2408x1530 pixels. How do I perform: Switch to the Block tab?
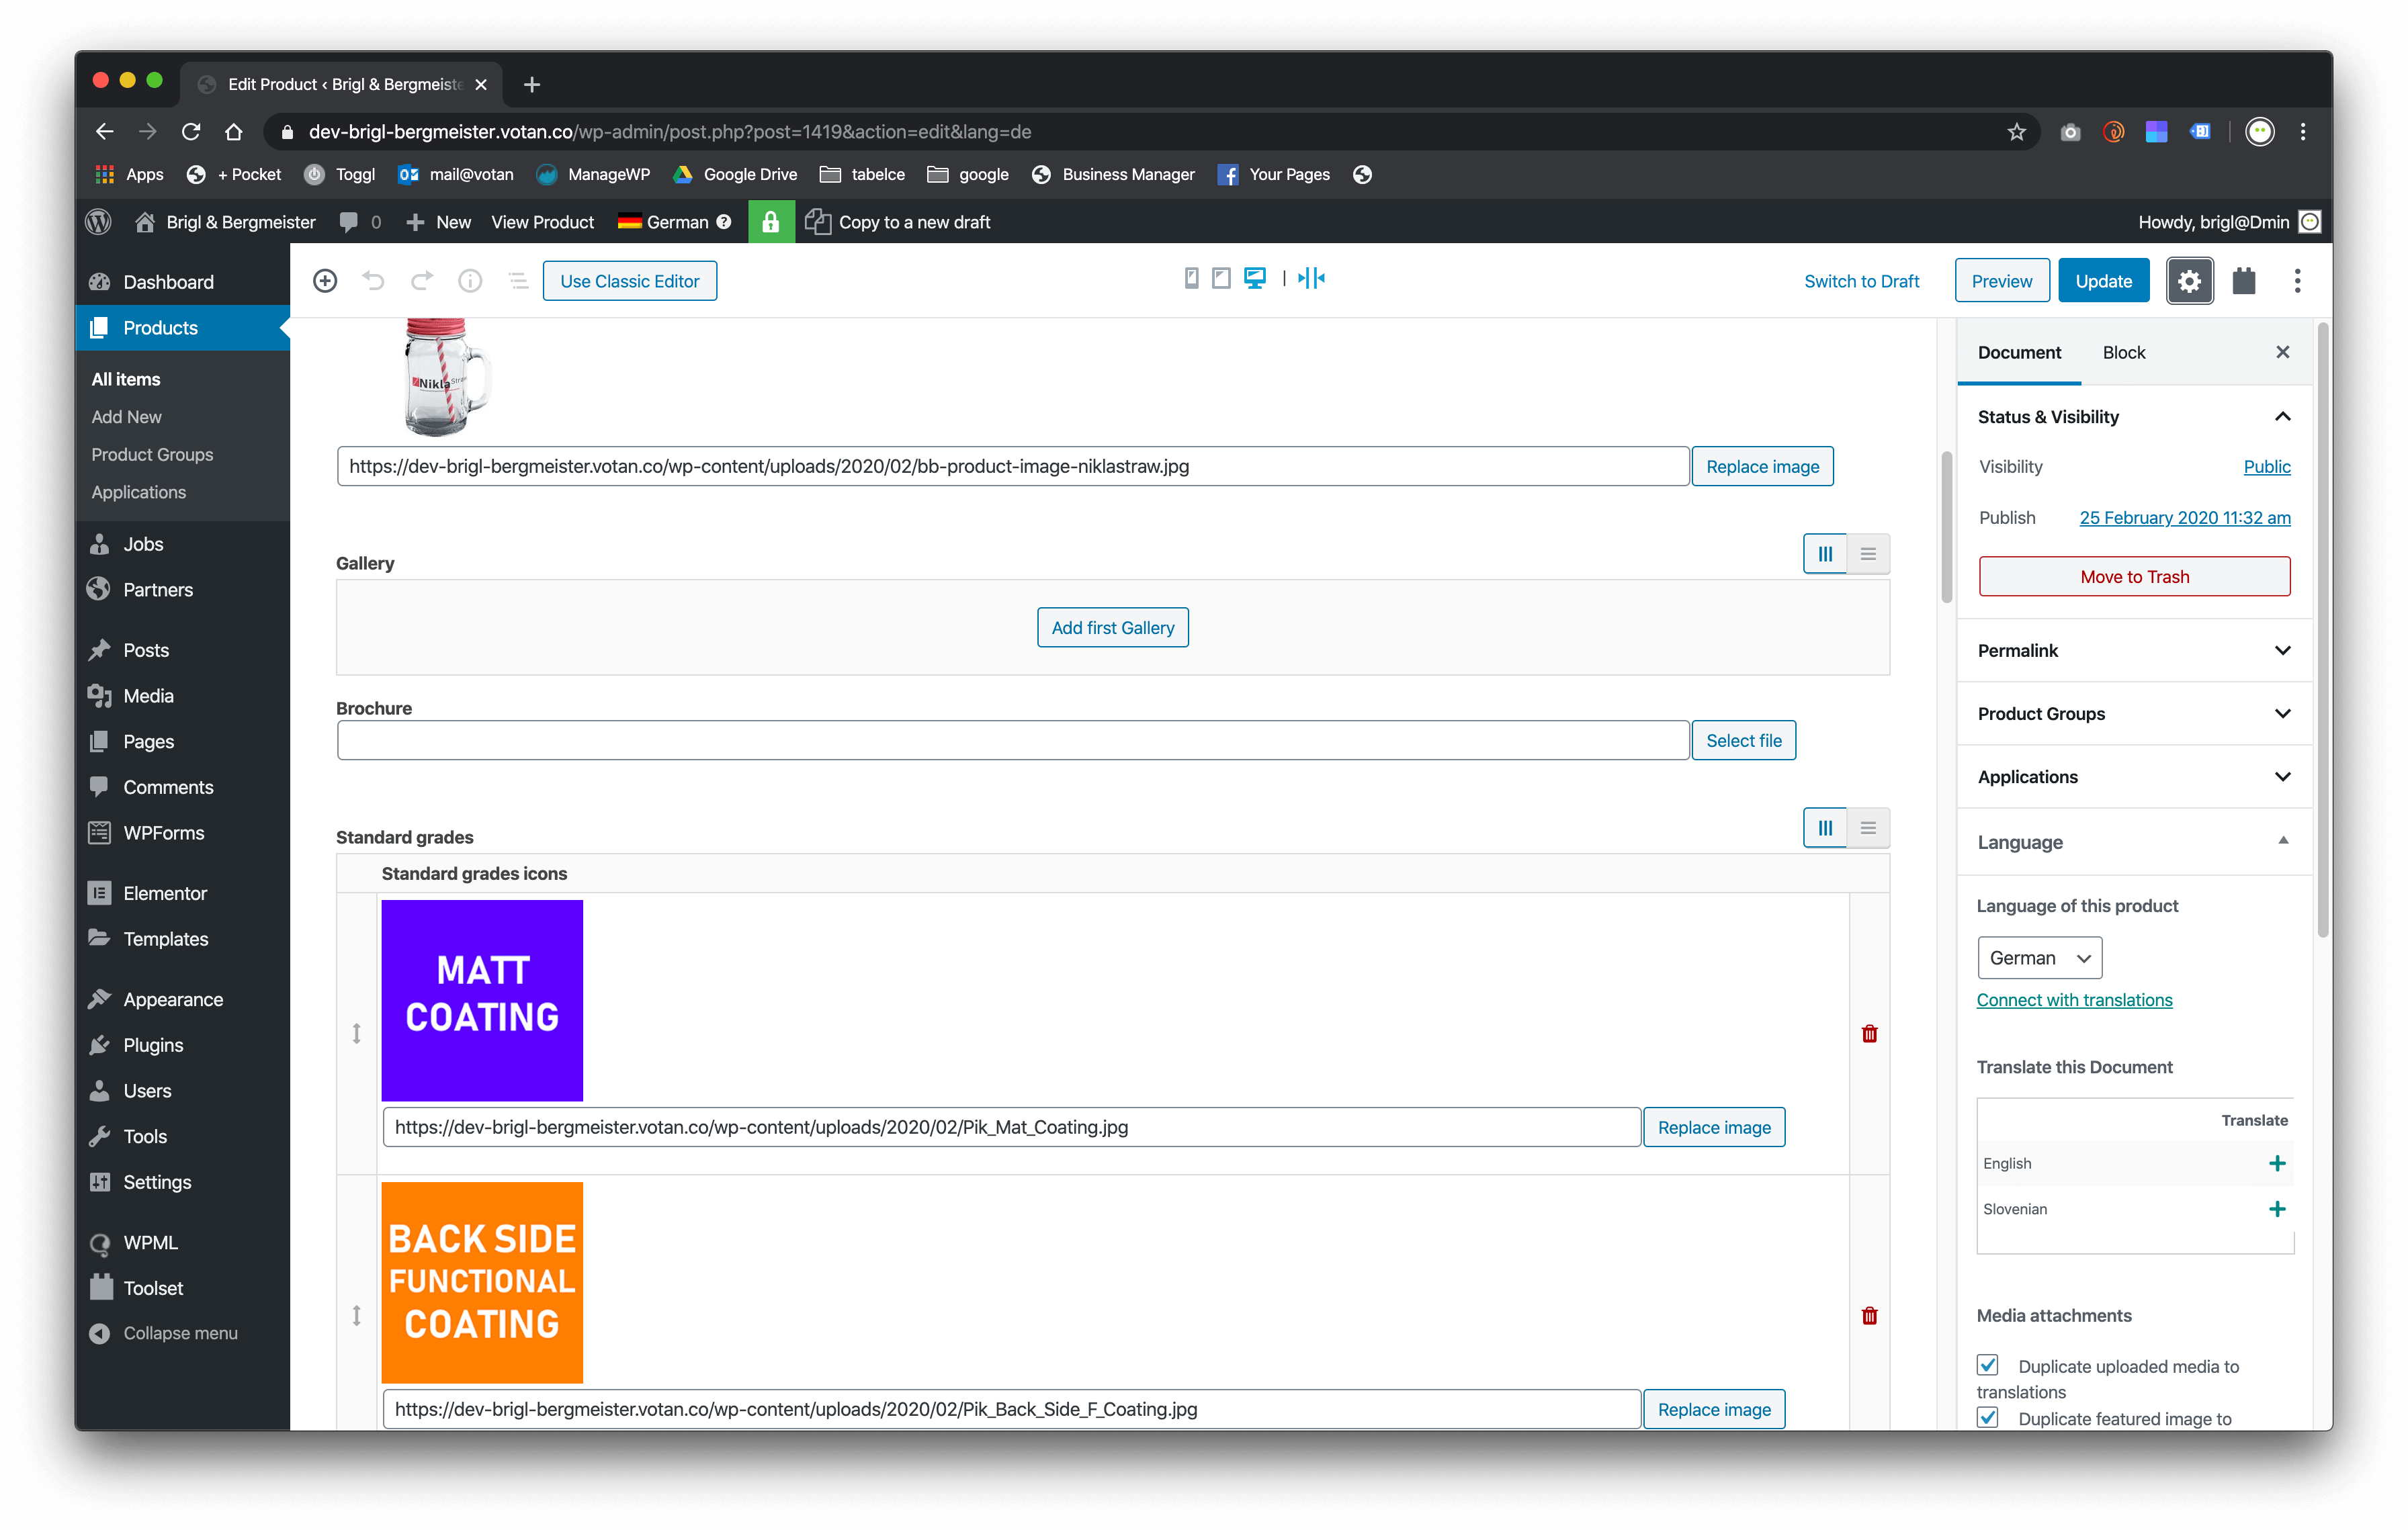(x=2123, y=352)
